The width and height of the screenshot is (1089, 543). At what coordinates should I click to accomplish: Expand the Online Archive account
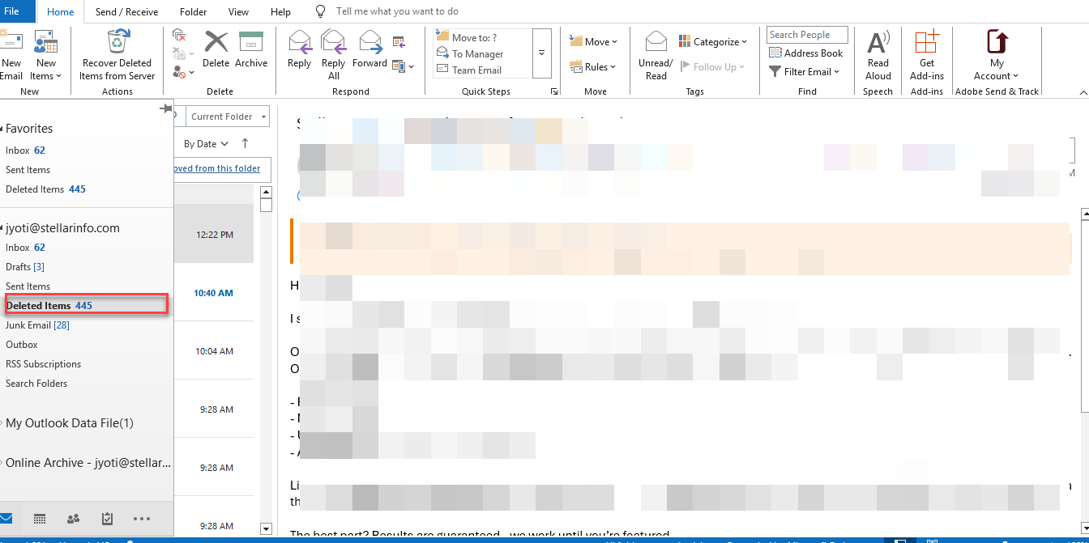(2, 463)
